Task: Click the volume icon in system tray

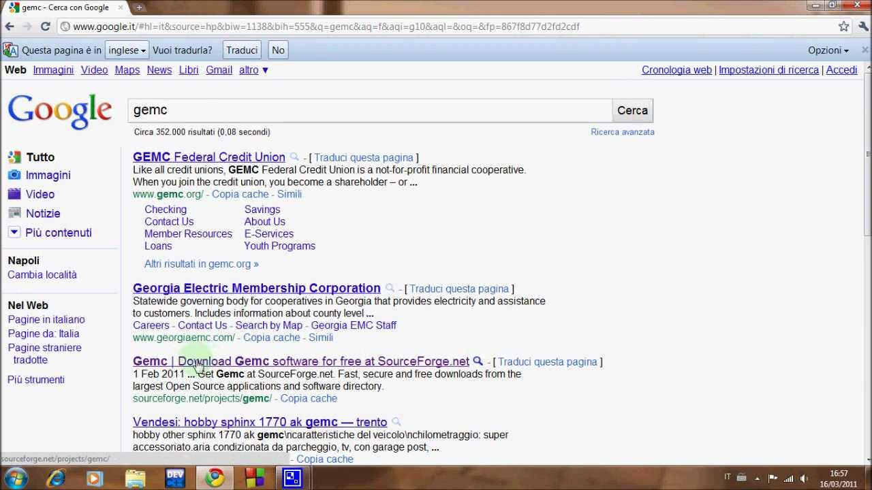Action: 805,478
